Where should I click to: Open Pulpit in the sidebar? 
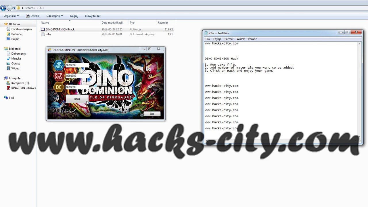15,39
